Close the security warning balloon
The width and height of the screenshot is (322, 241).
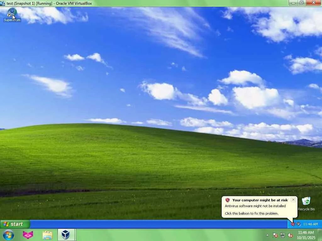point(293,200)
